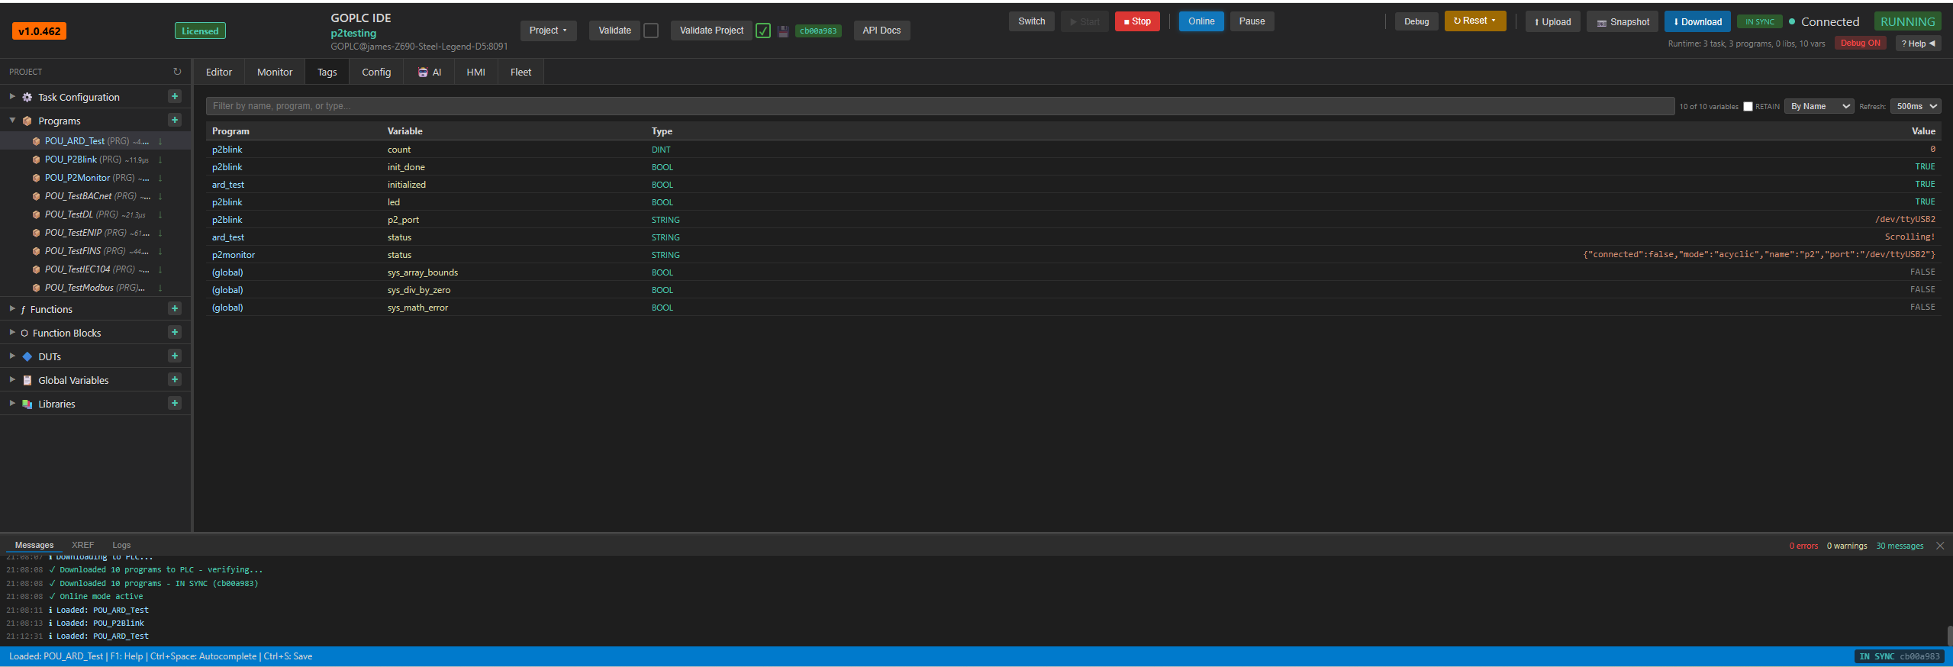The width and height of the screenshot is (1953, 667).
Task: Toggle the Debug ON indicator
Action: tap(1861, 43)
